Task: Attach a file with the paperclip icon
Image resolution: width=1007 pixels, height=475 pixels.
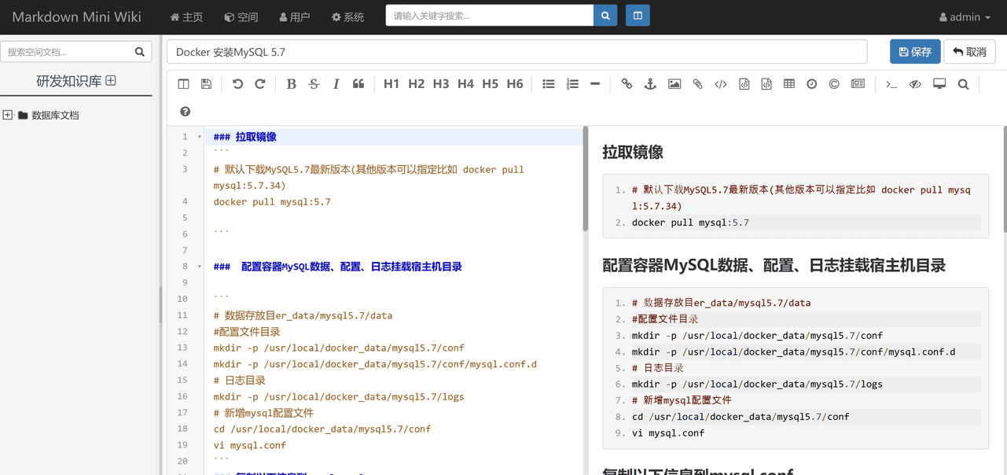Action: point(697,84)
